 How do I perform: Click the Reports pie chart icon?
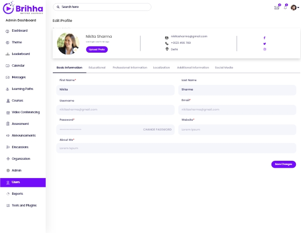[x=8, y=194]
